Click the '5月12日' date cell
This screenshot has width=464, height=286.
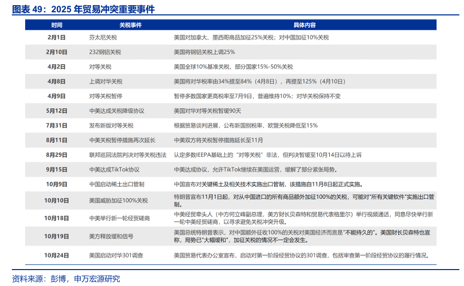(57, 110)
